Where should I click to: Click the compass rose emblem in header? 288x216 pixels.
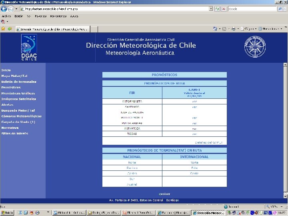(x=255, y=47)
